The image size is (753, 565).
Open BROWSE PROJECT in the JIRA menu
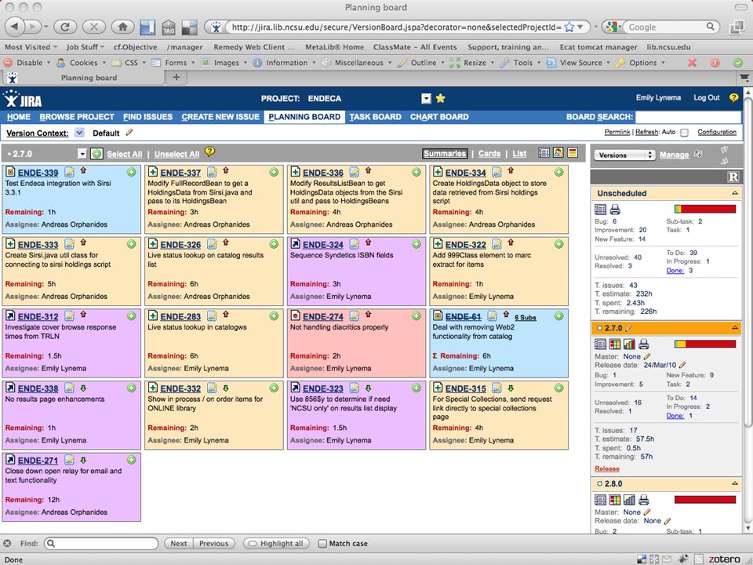click(77, 117)
